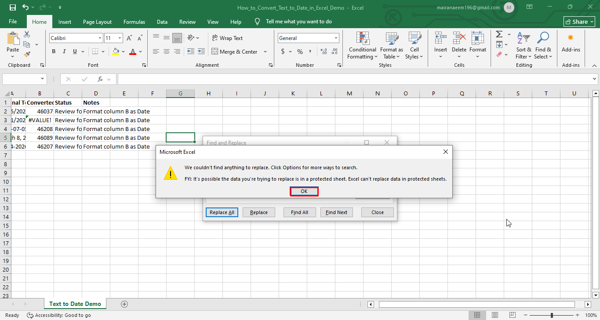This screenshot has height=320, width=600.
Task: Switch to the Review tab
Action: coord(187,22)
